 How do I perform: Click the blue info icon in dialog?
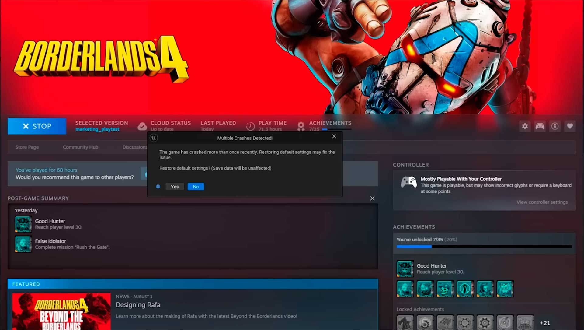click(x=158, y=187)
